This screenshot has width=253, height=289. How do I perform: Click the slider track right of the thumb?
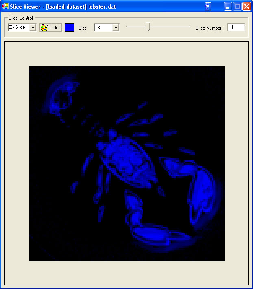[x=171, y=26]
